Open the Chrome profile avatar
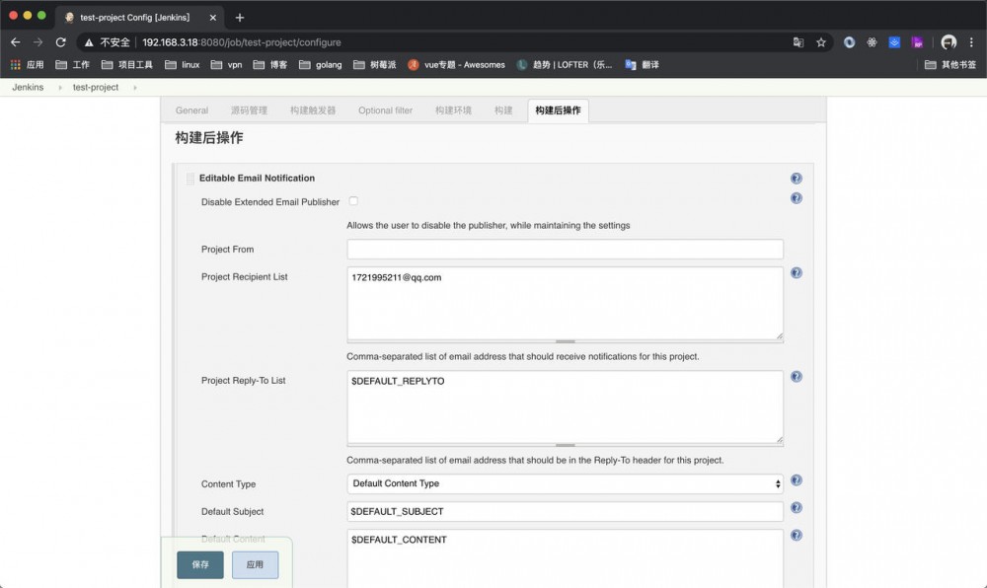This screenshot has width=987, height=588. pos(948,42)
